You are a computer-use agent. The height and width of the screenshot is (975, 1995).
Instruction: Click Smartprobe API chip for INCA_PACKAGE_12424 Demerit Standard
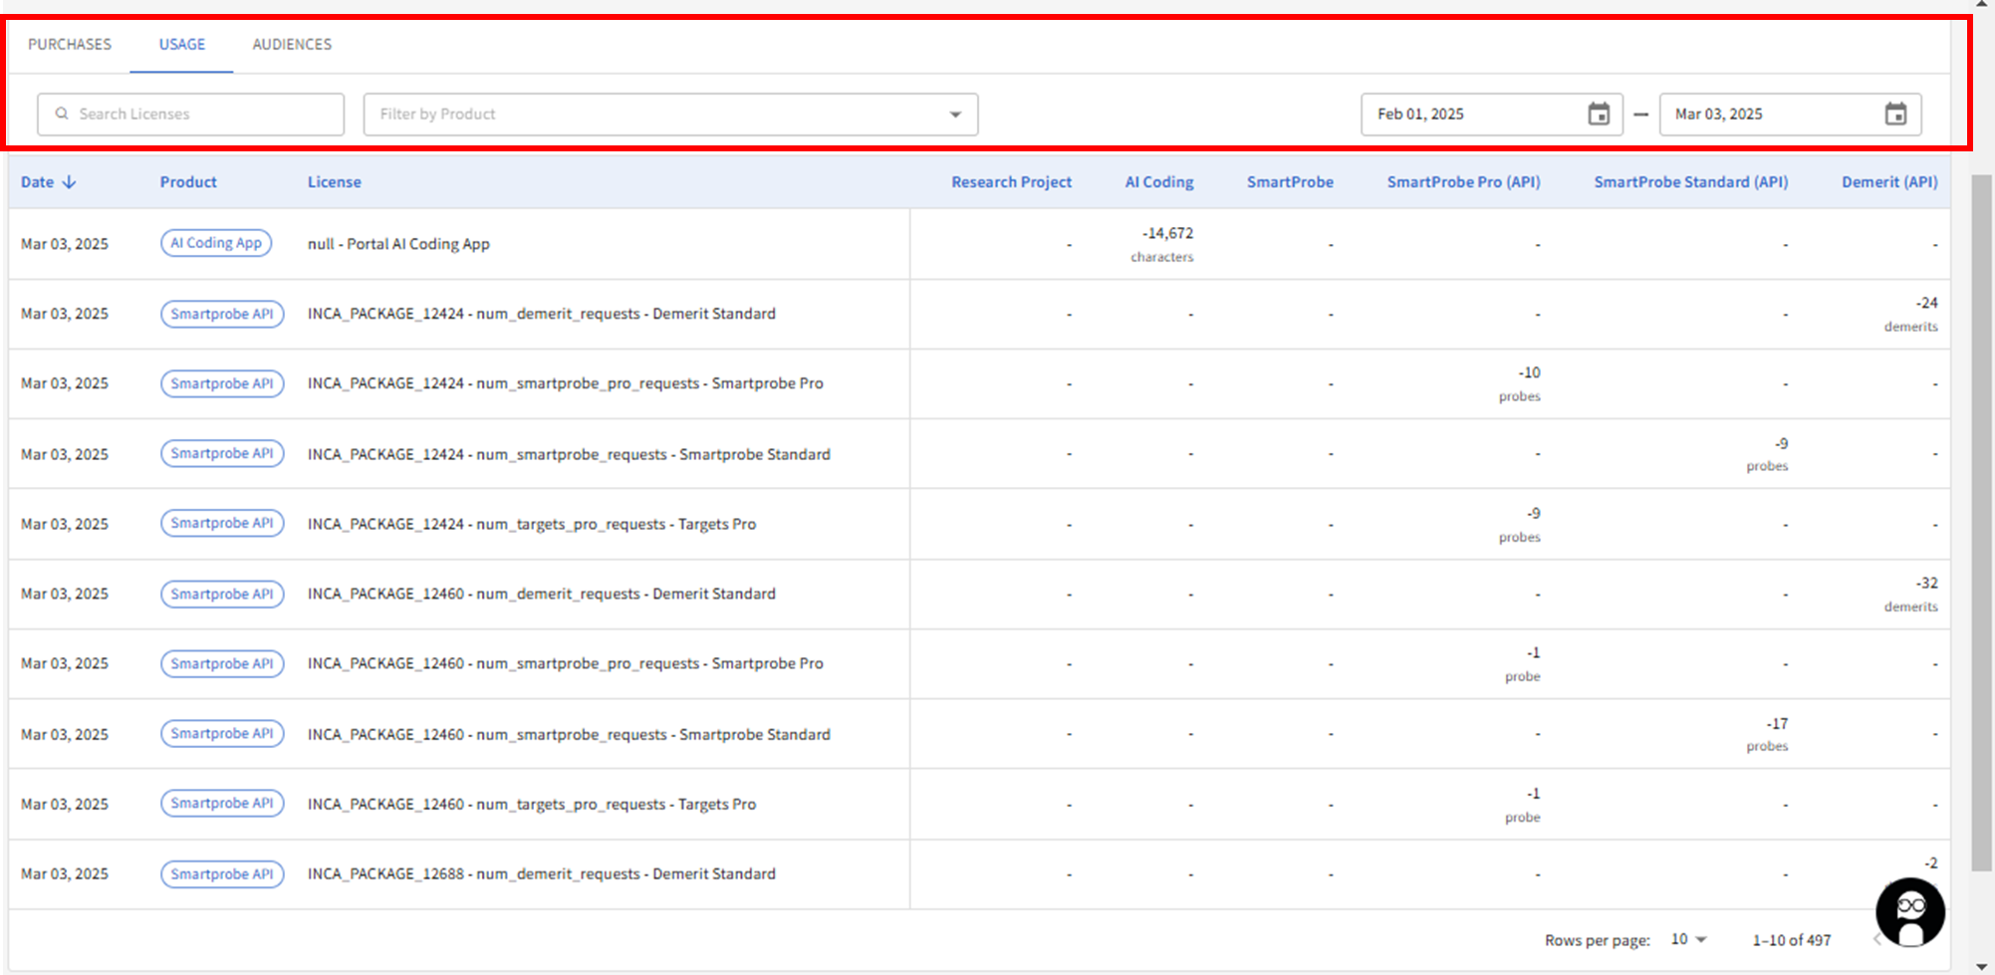tap(222, 314)
